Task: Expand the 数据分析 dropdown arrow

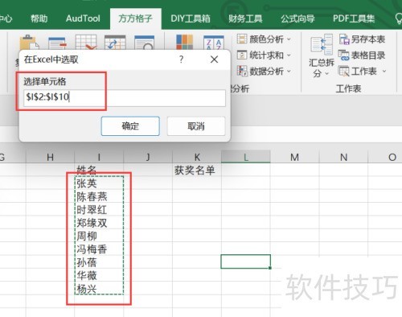Action: (x=289, y=72)
